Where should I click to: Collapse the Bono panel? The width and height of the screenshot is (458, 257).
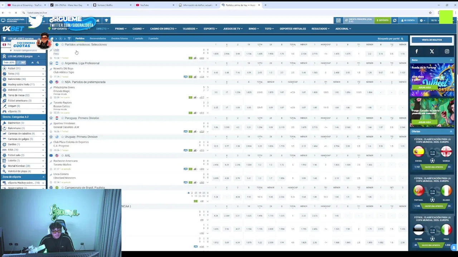[451, 60]
